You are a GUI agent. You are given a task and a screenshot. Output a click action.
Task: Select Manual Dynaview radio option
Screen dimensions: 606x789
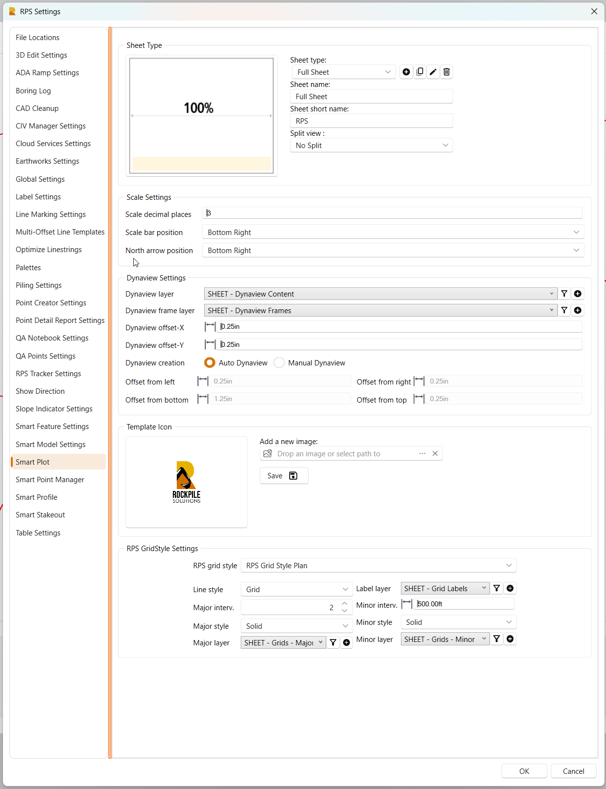click(279, 363)
